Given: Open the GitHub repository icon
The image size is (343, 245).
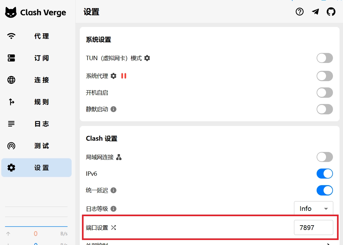Looking at the screenshot, I should (x=331, y=12).
